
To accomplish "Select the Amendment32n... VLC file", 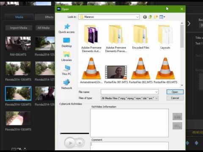I will (91, 71).
